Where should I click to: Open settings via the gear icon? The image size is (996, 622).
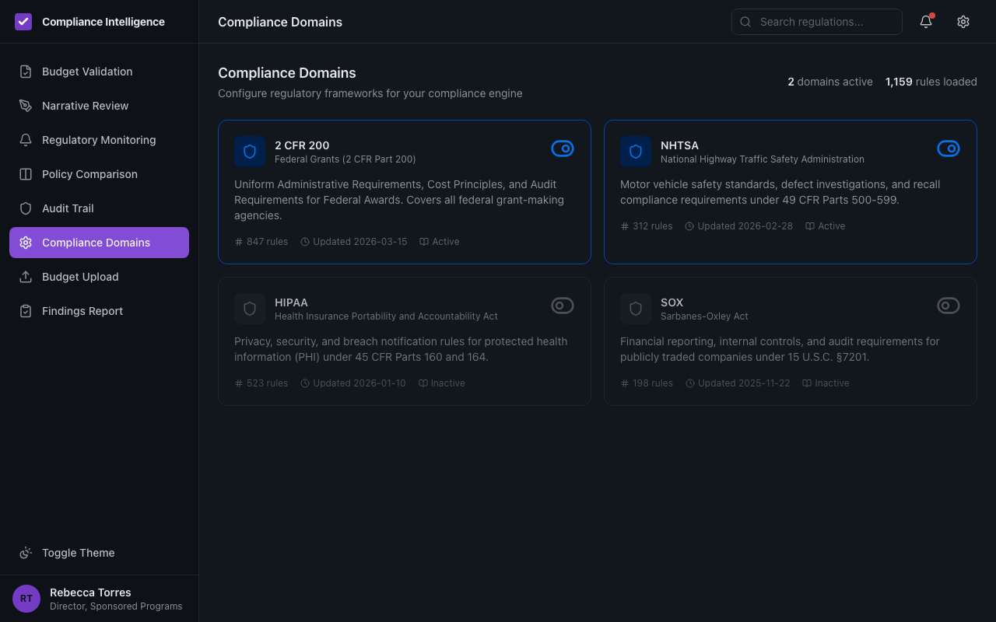tap(963, 22)
